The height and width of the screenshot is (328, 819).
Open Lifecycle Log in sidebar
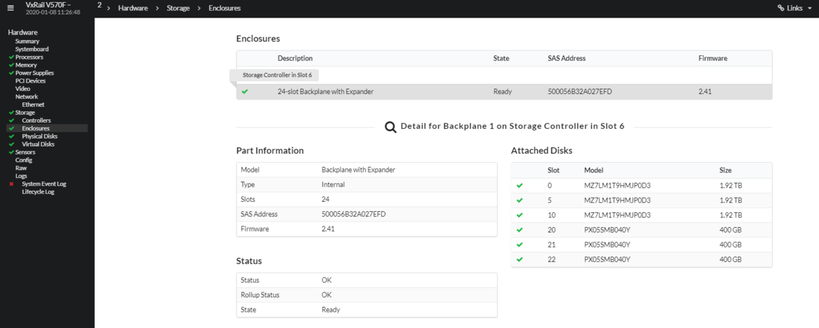point(38,192)
